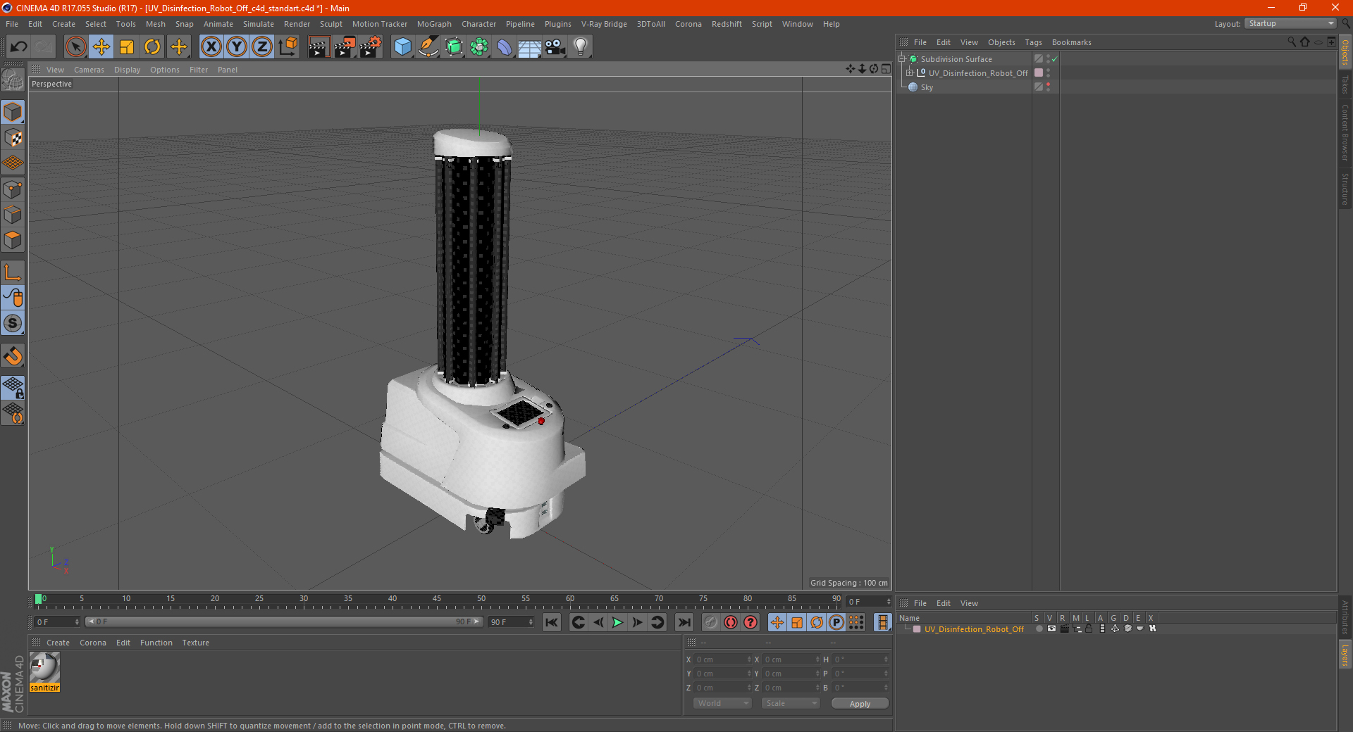Open Edit Render Settings icon

[370, 47]
